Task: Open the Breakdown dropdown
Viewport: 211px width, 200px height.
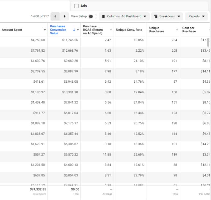Action: pos(167,16)
